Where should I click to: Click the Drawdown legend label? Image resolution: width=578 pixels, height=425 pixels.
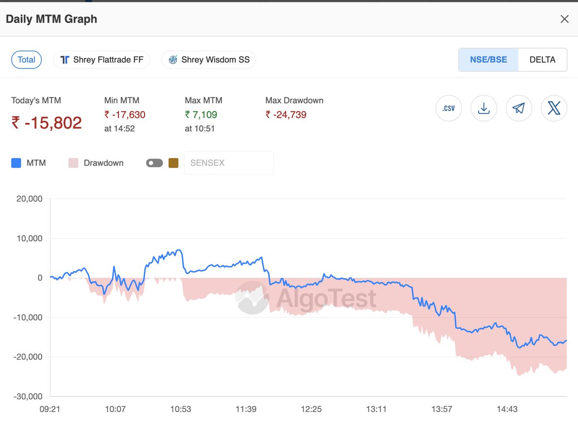coord(104,163)
